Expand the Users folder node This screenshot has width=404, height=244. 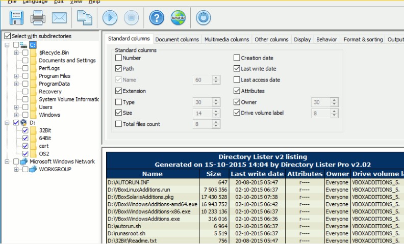(16, 107)
